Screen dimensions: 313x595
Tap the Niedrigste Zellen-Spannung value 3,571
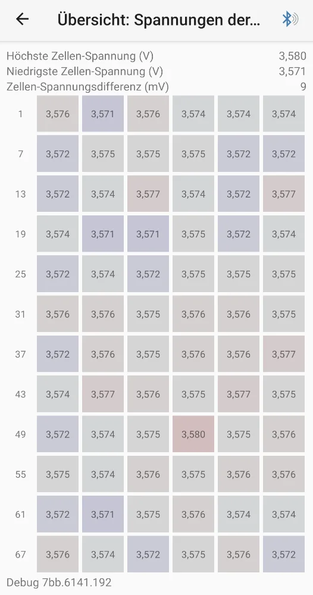click(292, 71)
